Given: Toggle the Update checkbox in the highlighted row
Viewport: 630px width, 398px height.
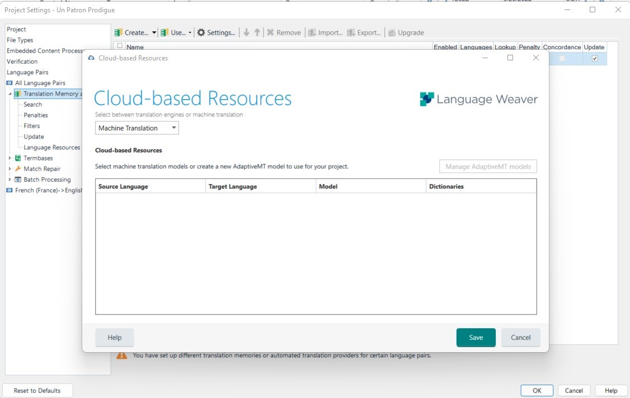Looking at the screenshot, I should point(595,59).
